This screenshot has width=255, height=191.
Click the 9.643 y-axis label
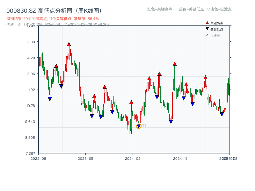tap(30, 122)
